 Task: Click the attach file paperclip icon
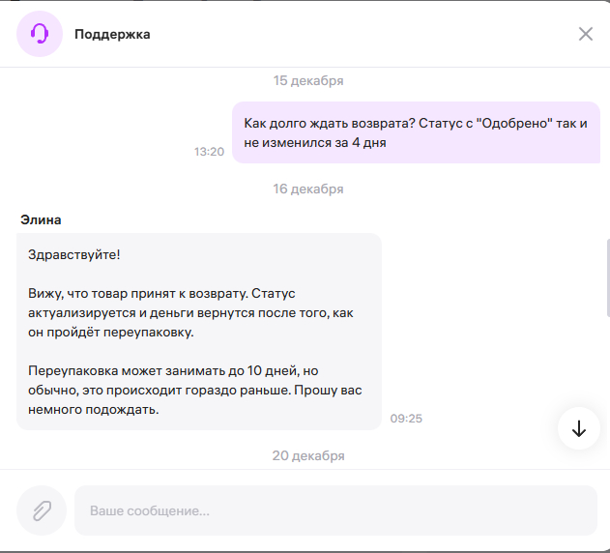(42, 510)
